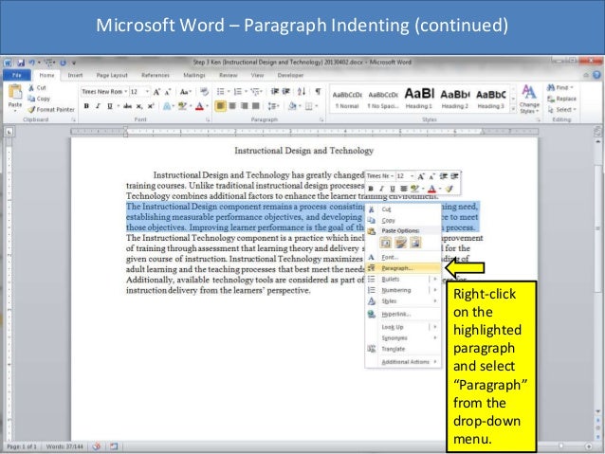605x454 pixels.
Task: Apply the ribbon red font color
Action: (199, 106)
